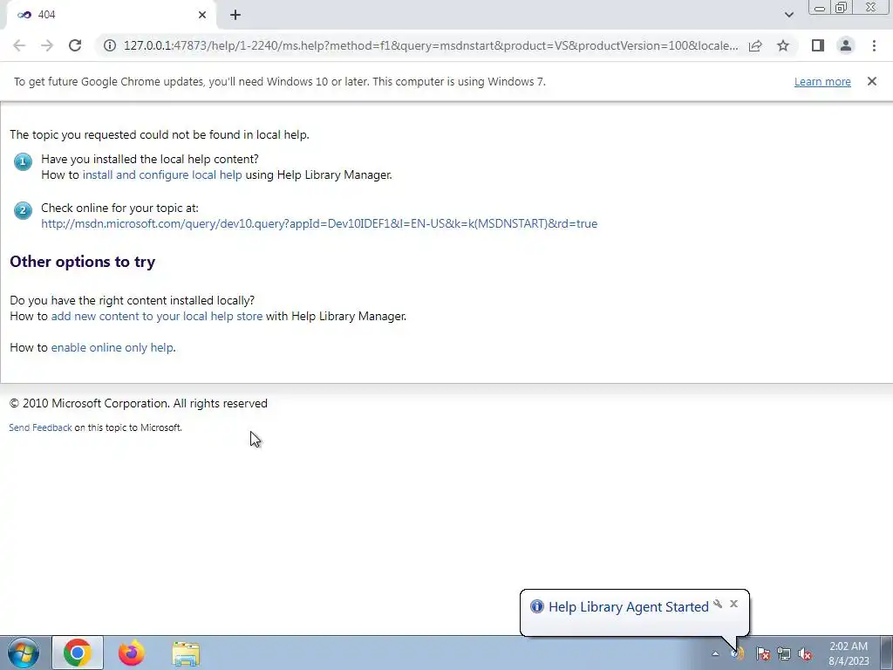Open Action Center flag icon
Screen dimensions: 893x670
coord(762,653)
